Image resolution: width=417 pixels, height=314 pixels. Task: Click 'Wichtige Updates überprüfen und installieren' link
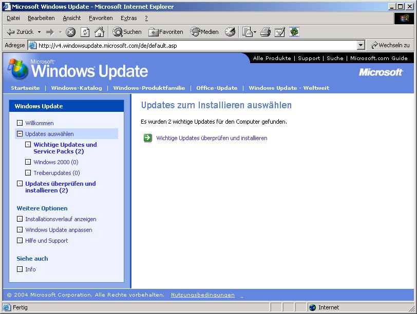coord(212,138)
